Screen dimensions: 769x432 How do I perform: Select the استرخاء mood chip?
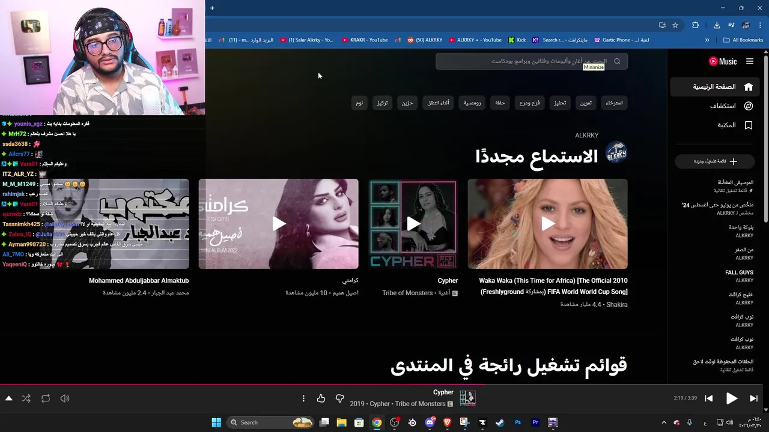[614, 103]
